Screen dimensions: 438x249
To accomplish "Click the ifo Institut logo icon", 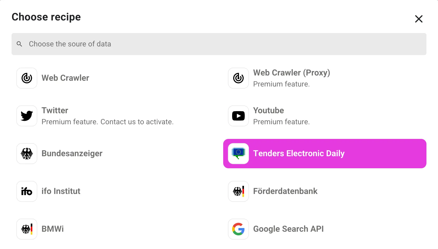I will point(27,191).
